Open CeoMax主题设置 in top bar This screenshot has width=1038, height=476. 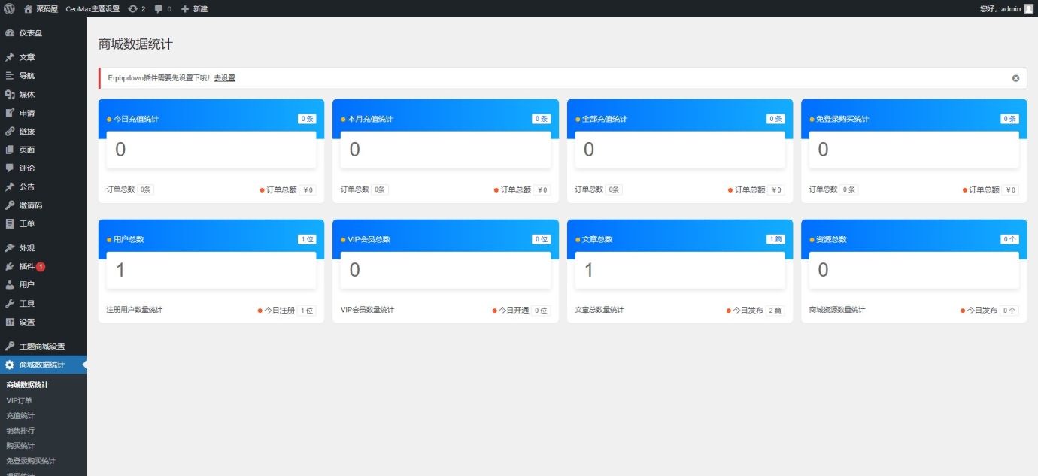tap(93, 9)
